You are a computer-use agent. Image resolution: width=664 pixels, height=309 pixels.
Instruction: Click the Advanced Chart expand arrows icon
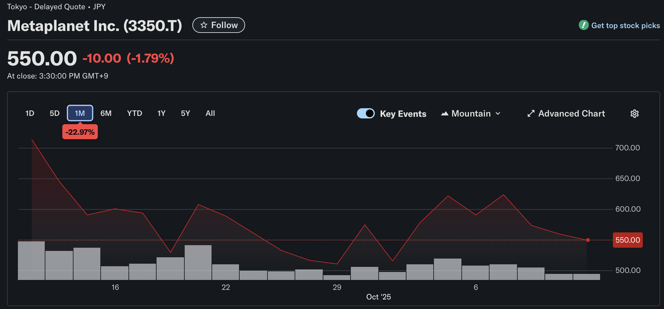pyautogui.click(x=531, y=114)
